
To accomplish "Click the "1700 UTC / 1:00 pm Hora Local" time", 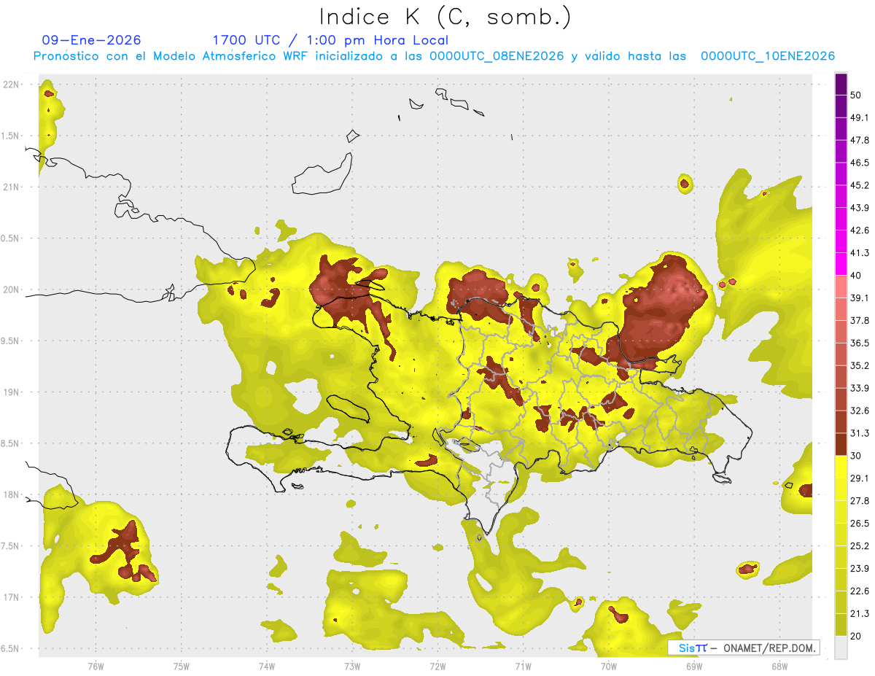I will tap(330, 40).
